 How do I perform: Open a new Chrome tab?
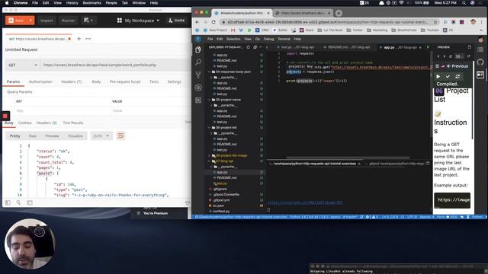pyautogui.click(x=339, y=13)
